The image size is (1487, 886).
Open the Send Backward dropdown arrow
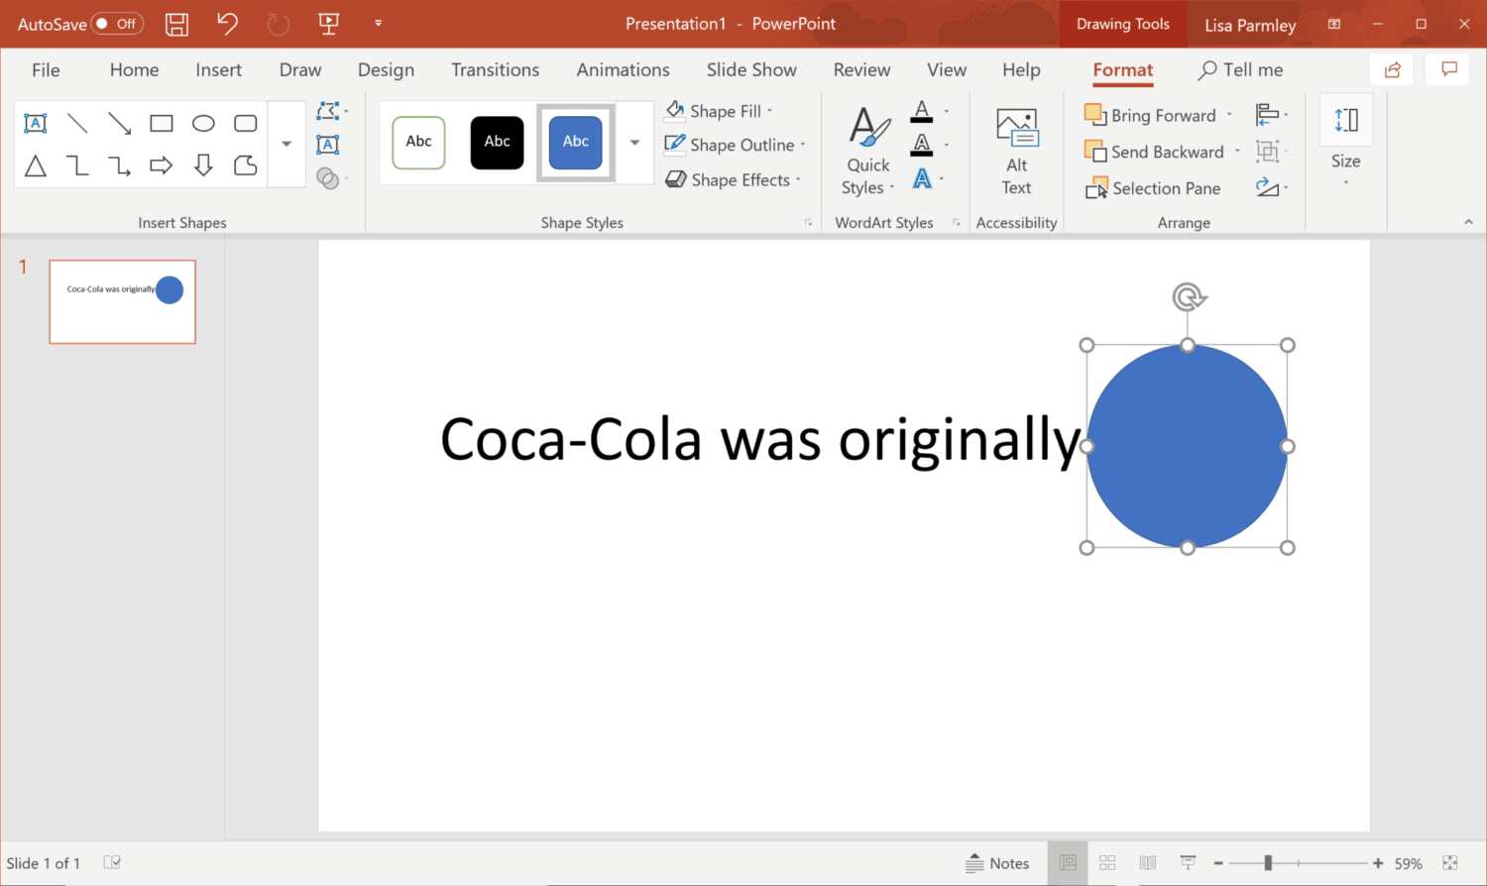tap(1237, 152)
